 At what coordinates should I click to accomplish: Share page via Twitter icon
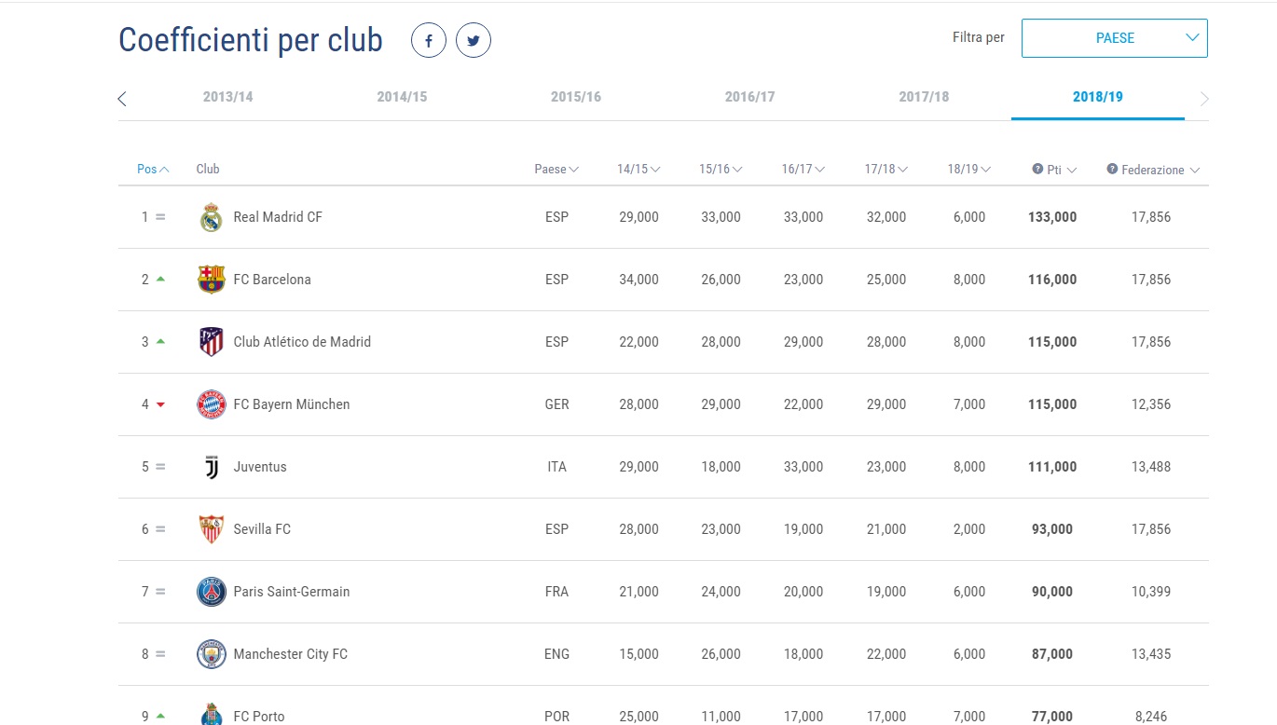pos(474,41)
